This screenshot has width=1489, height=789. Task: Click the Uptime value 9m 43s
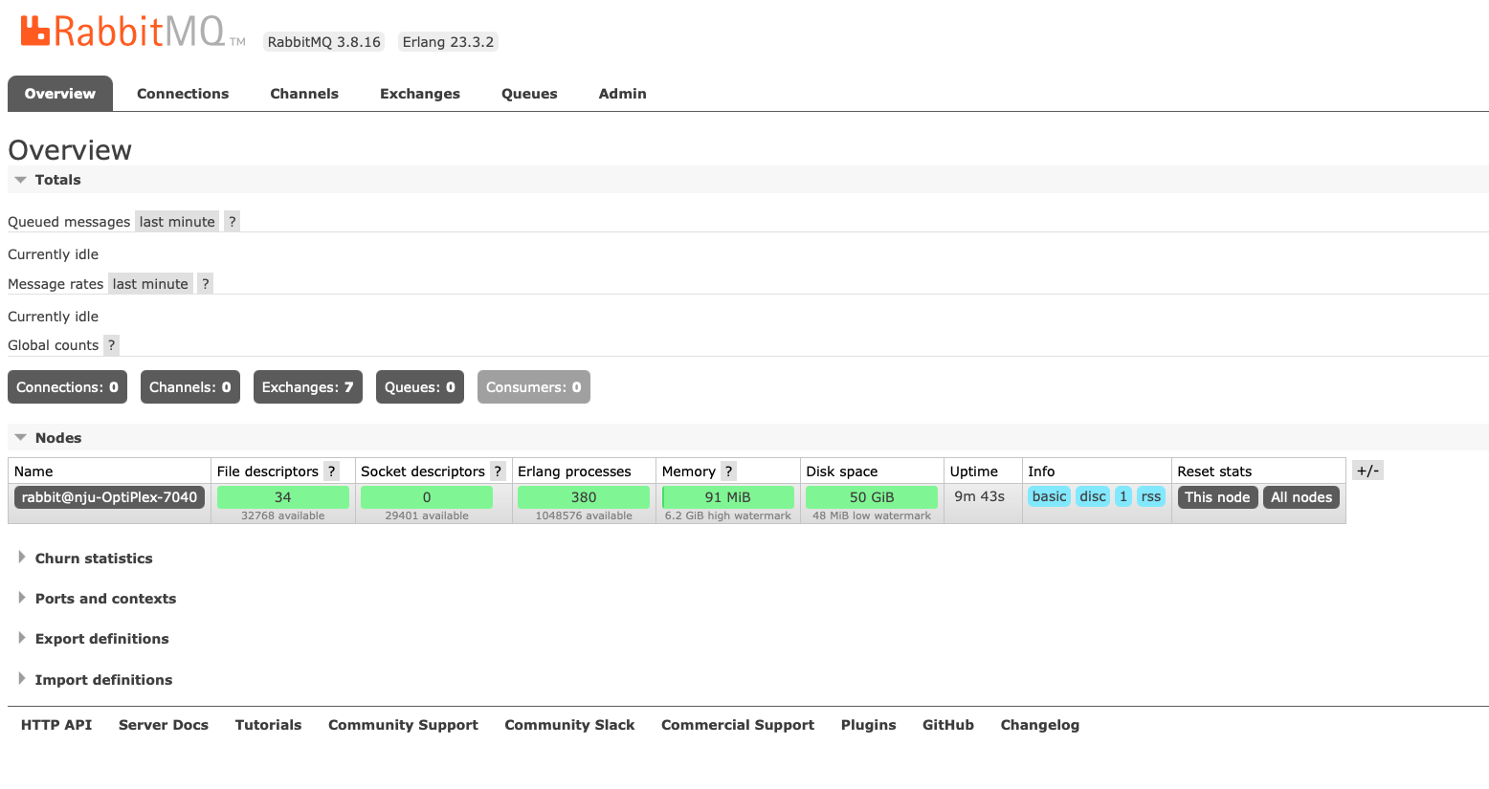(x=980, y=496)
